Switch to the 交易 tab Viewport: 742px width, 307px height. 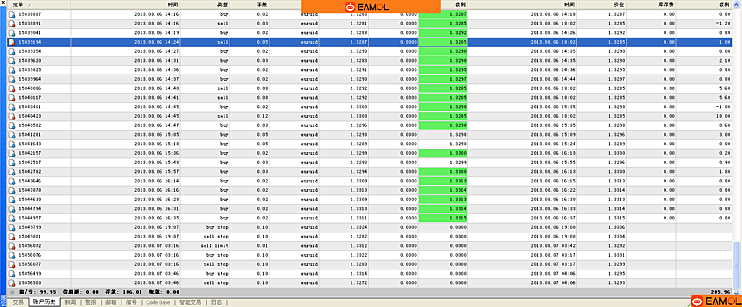click(x=18, y=302)
